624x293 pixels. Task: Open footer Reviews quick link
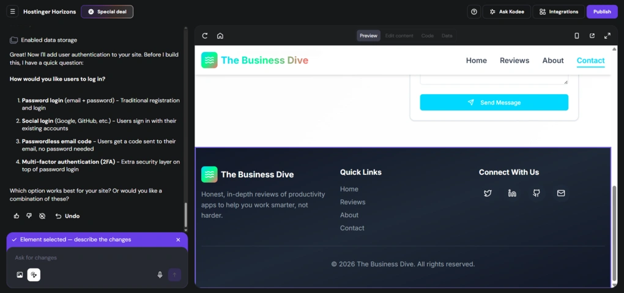(352, 202)
